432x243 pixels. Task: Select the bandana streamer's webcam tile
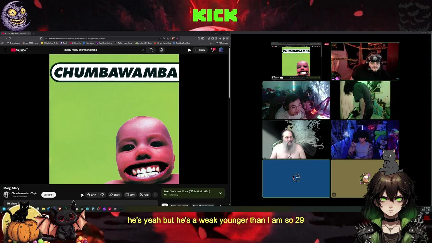point(365,61)
